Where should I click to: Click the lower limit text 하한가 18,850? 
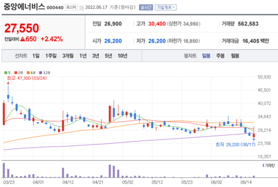pos(183,41)
